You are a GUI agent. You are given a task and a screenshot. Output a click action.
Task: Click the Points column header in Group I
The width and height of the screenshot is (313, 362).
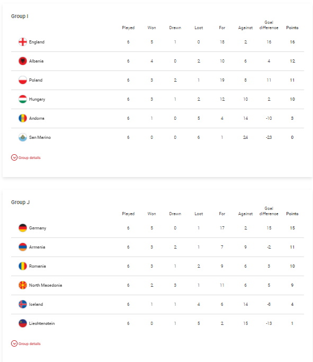pyautogui.click(x=292, y=28)
